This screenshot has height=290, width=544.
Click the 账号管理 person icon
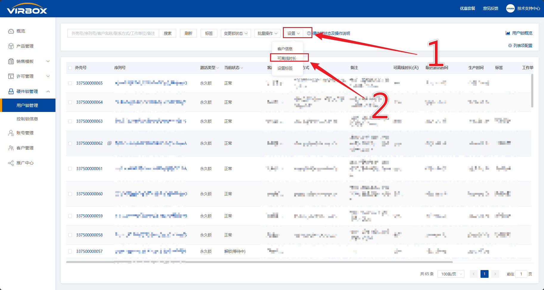click(11, 133)
